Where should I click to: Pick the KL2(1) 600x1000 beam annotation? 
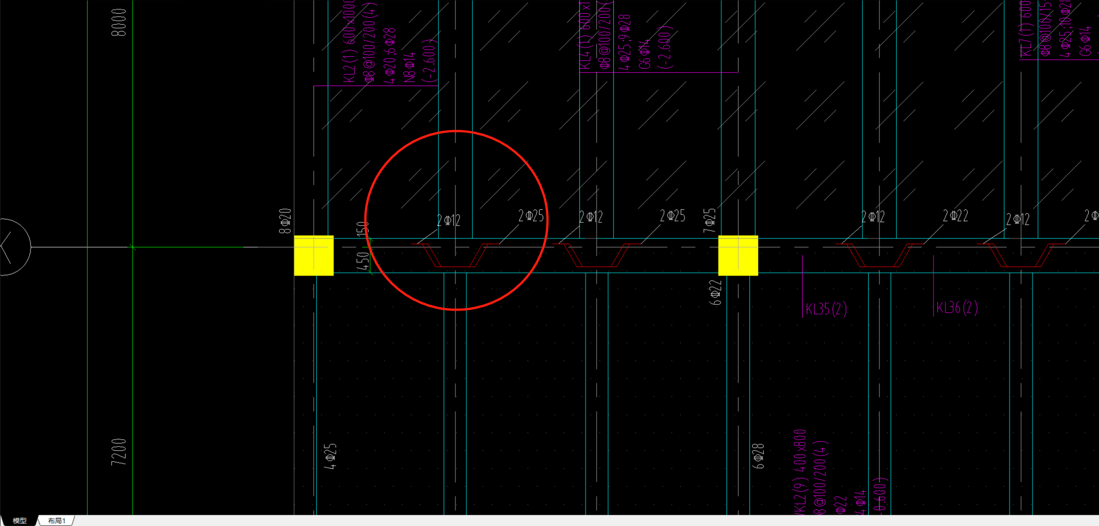point(350,41)
